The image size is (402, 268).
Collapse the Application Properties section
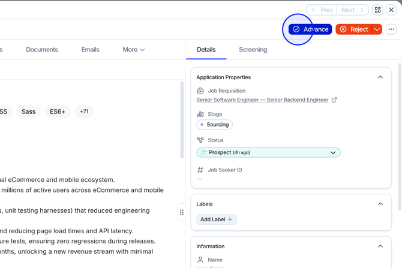tap(380, 77)
